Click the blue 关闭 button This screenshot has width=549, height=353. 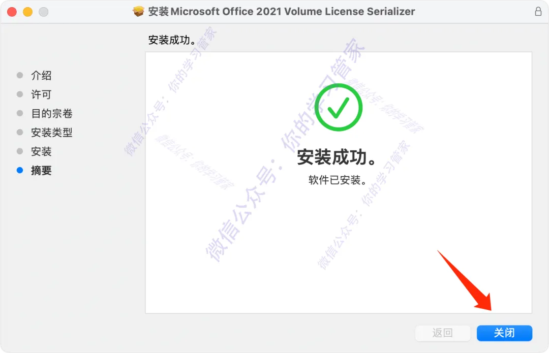pos(504,333)
